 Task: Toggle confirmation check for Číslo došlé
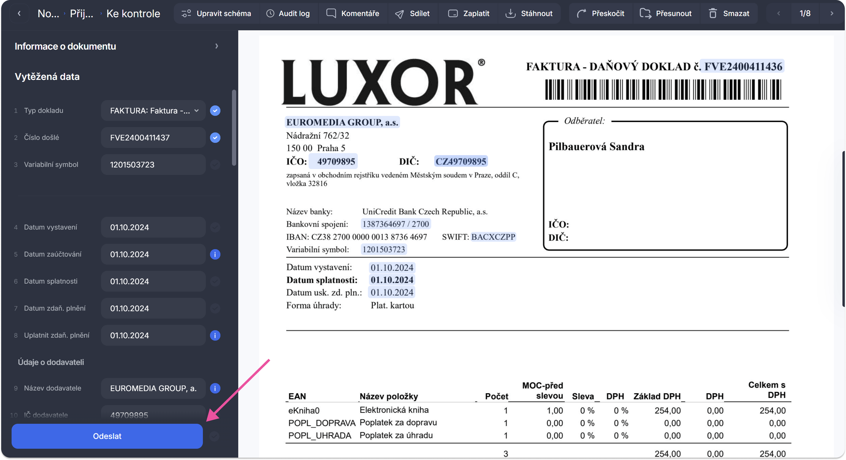point(215,137)
